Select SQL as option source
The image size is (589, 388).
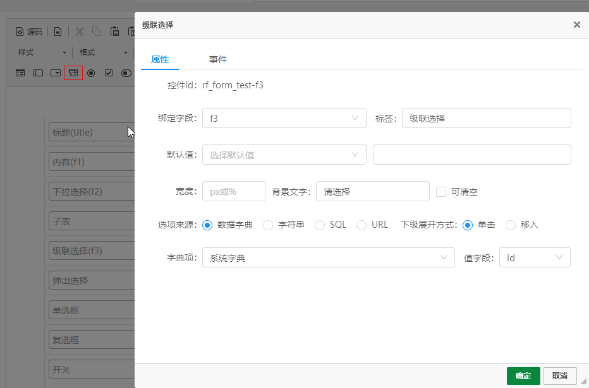pos(320,225)
